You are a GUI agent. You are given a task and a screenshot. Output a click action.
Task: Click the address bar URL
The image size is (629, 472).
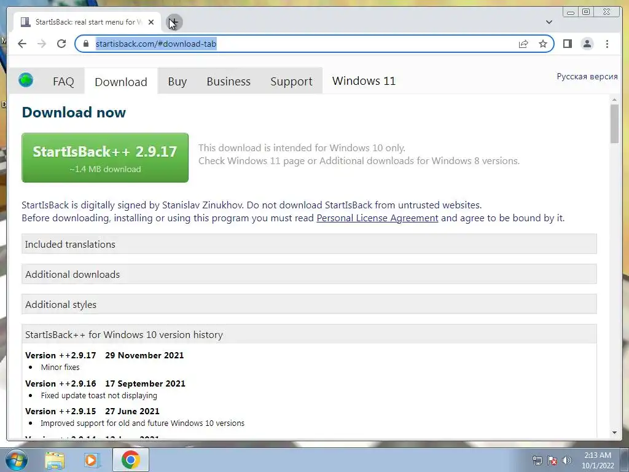click(x=156, y=44)
